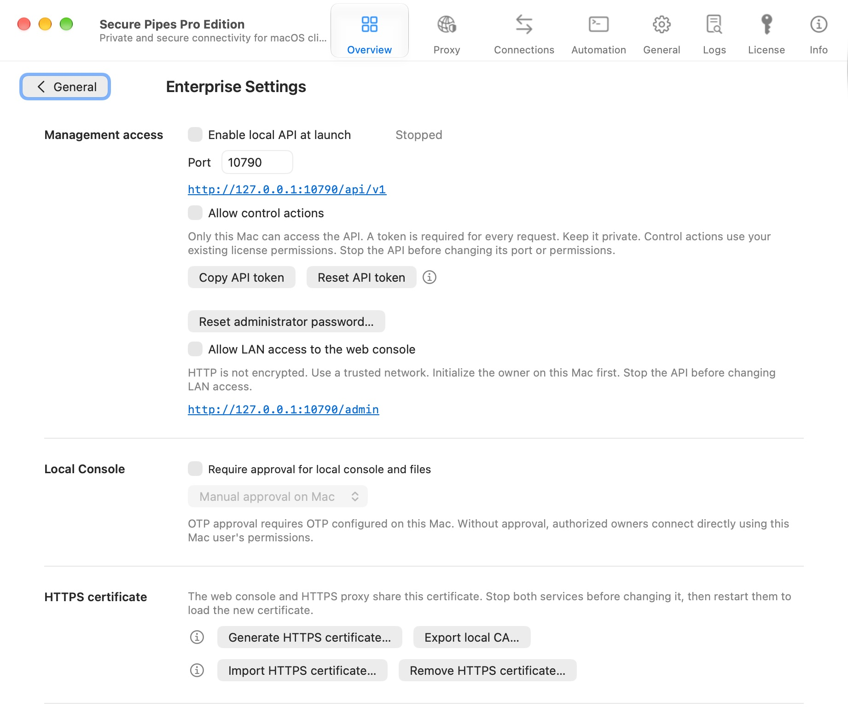Click info icon beside Import HTTPS certificate
Image resolution: width=848 pixels, height=719 pixels.
pyautogui.click(x=197, y=670)
